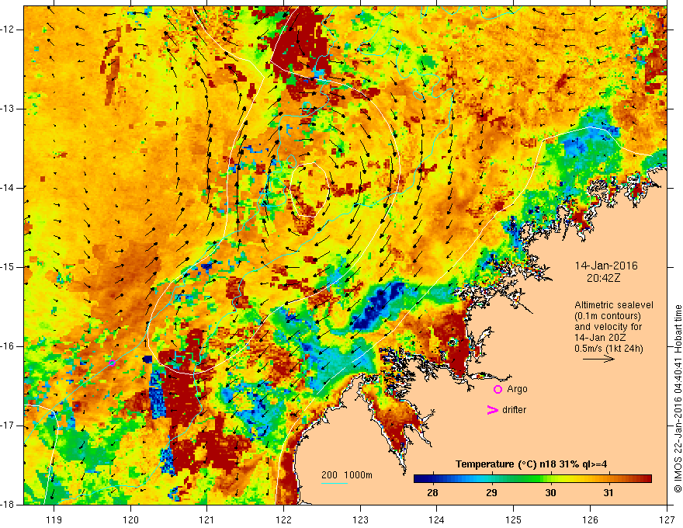Click the '0.5m/s (1kt 24h)' scale text
Screen dimensions: 683x528
[x=608, y=349]
